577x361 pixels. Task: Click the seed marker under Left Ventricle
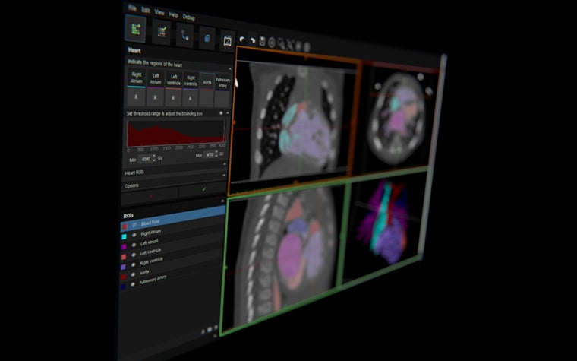click(173, 98)
